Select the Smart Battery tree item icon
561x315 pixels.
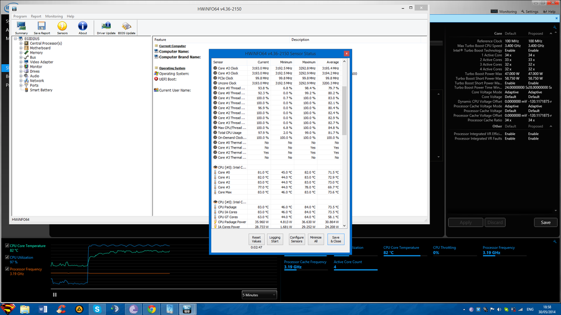26,90
